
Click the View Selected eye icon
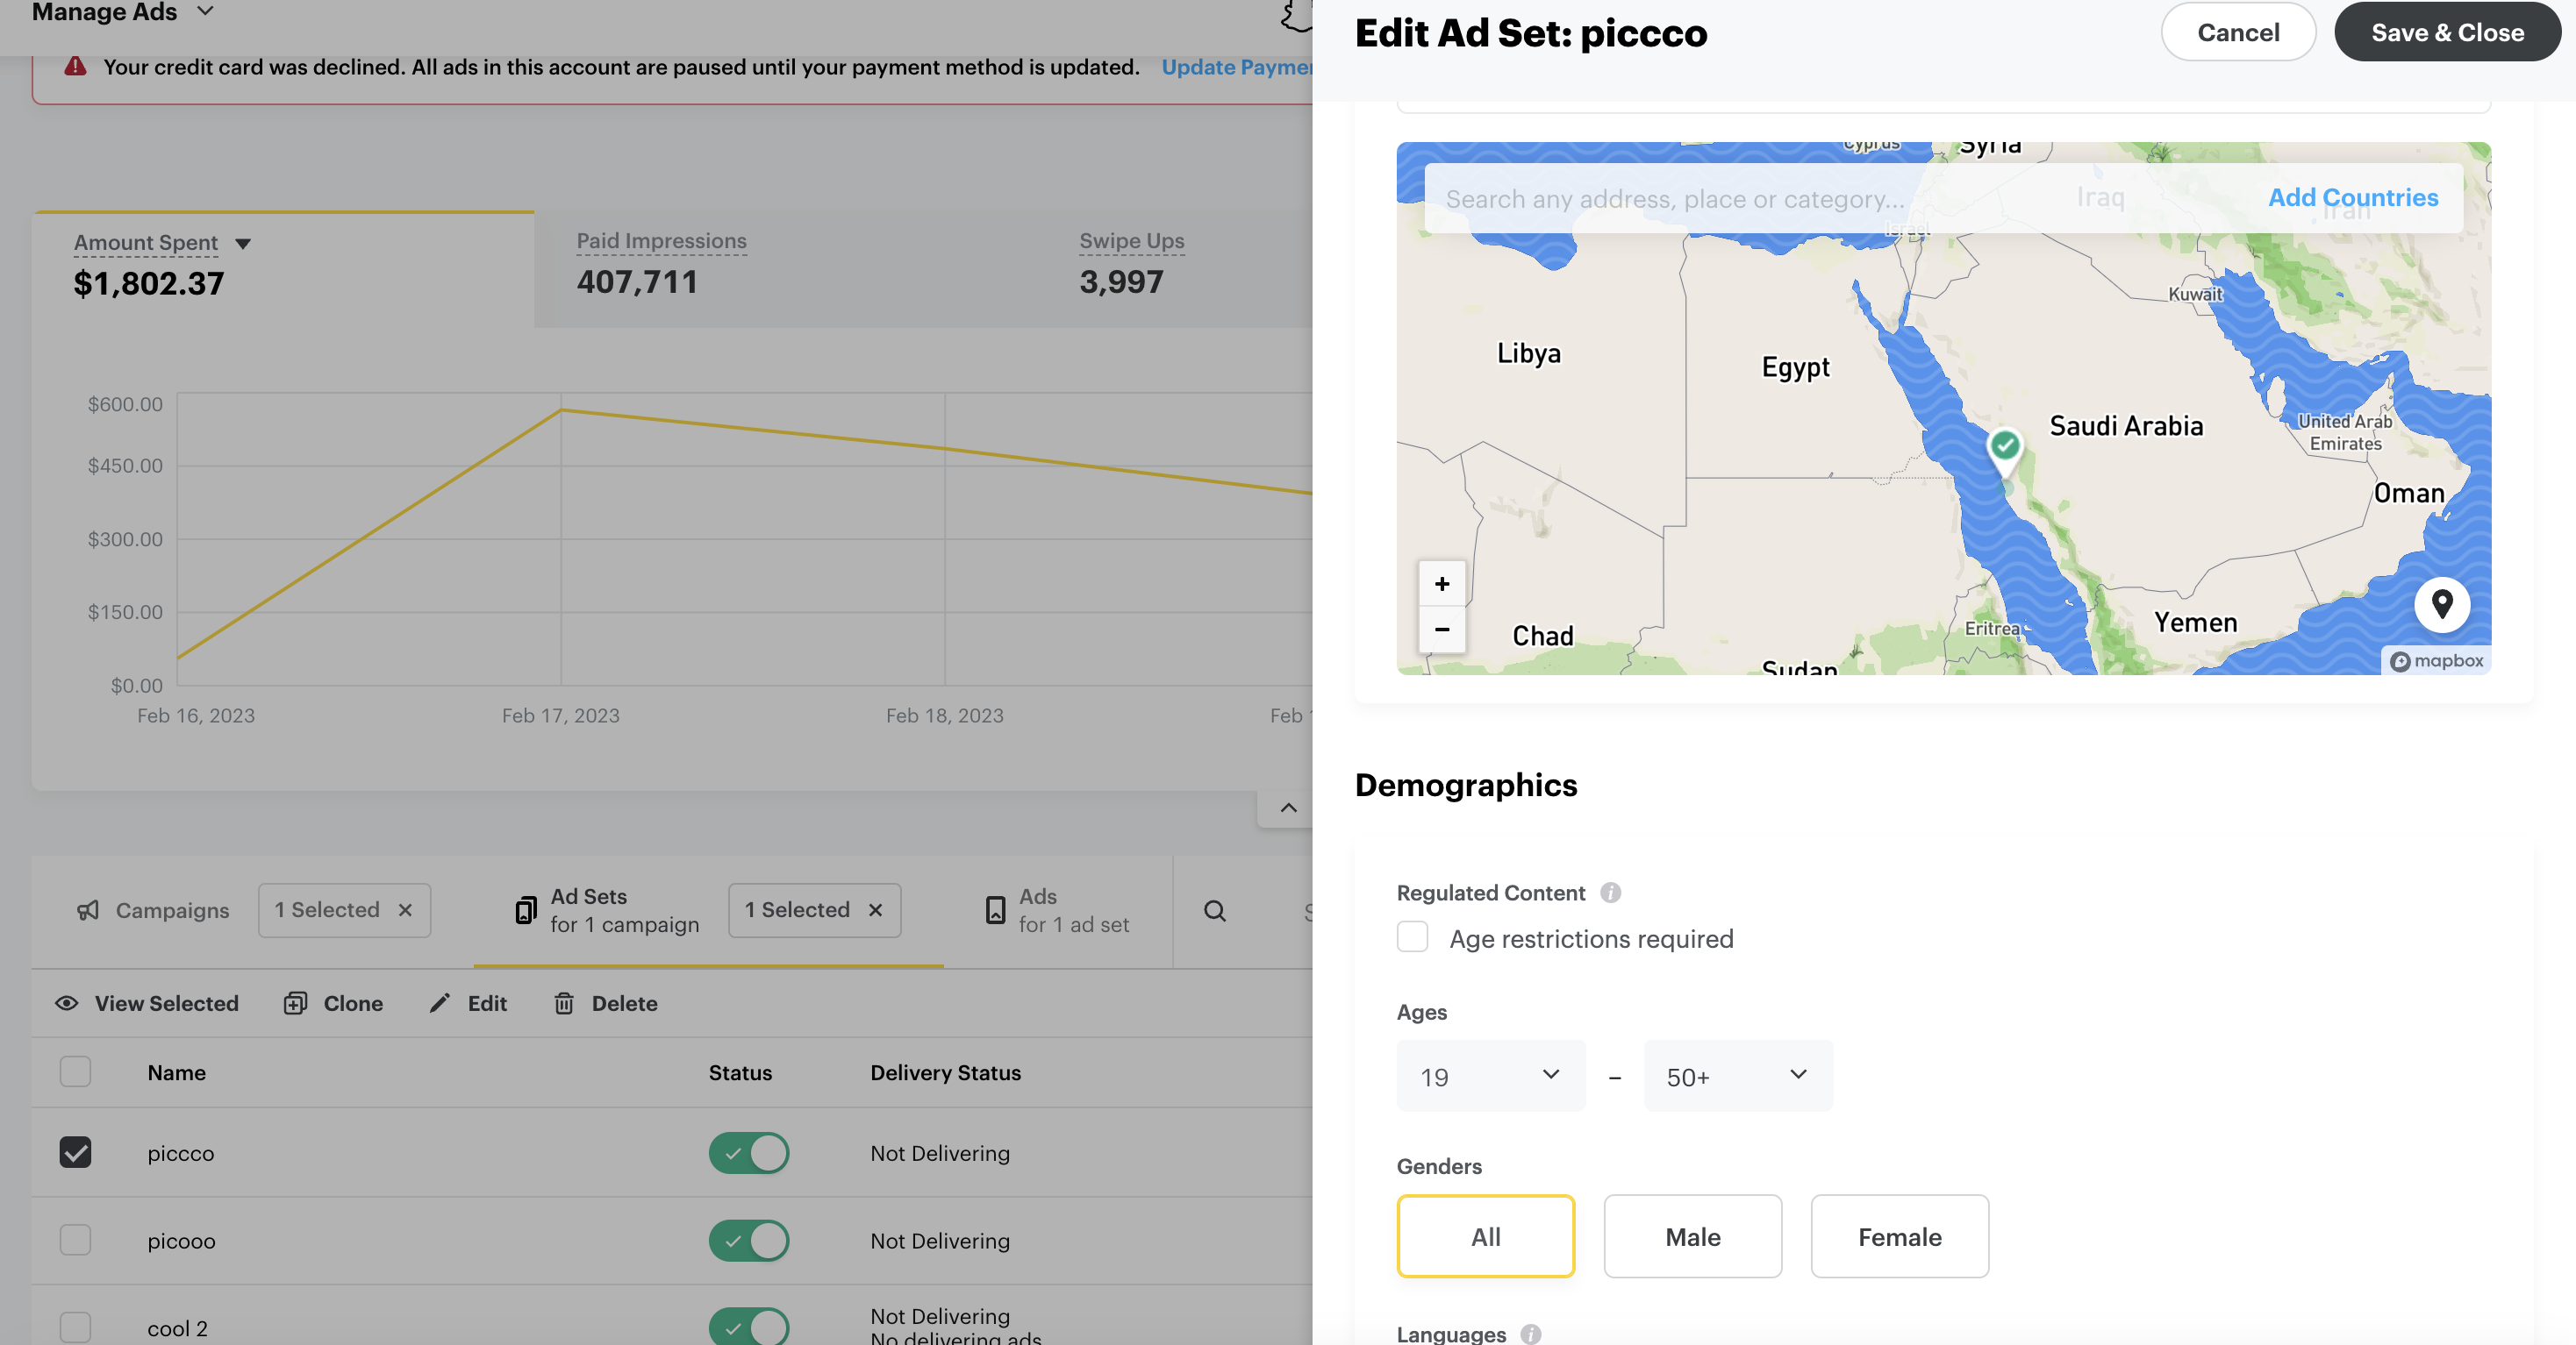(67, 1003)
